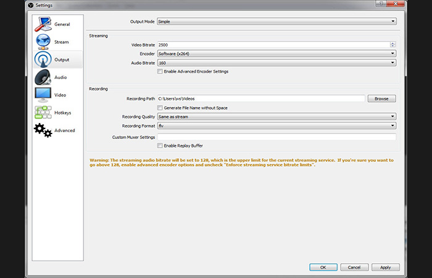The width and height of the screenshot is (432, 278).
Task: Click the Output broadcast icon
Action: (43, 60)
